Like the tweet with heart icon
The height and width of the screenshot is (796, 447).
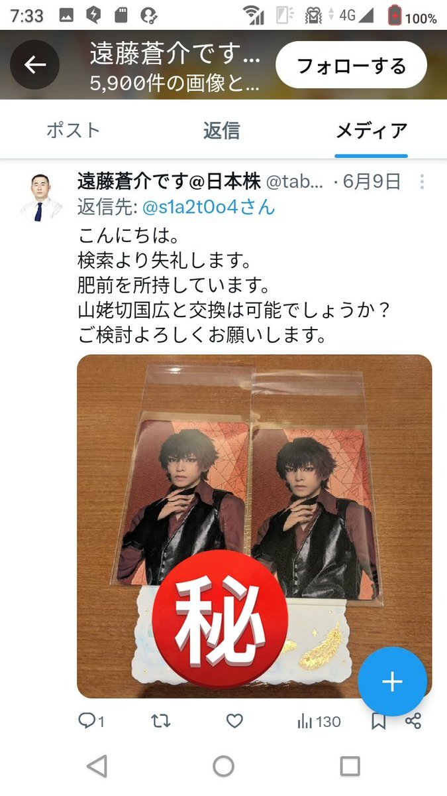coord(234,721)
